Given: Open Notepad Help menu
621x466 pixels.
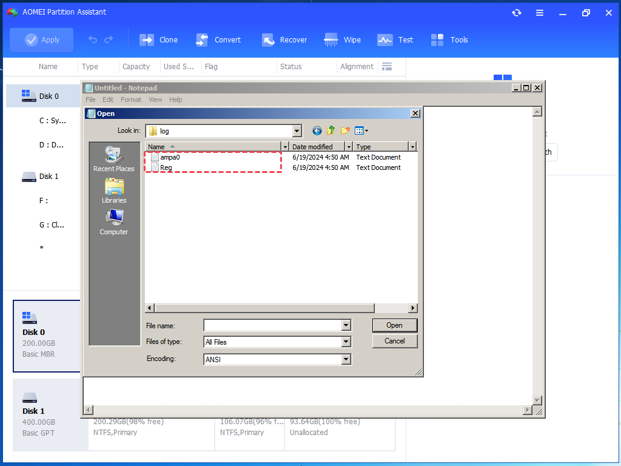Looking at the screenshot, I should pos(175,100).
